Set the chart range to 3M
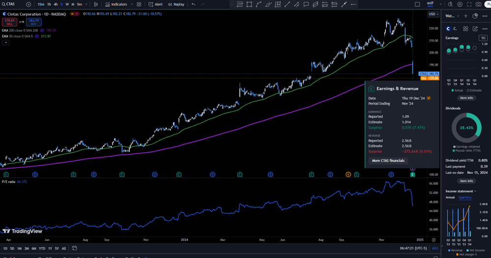Screen dimensions: 491x258 [27, 249]
